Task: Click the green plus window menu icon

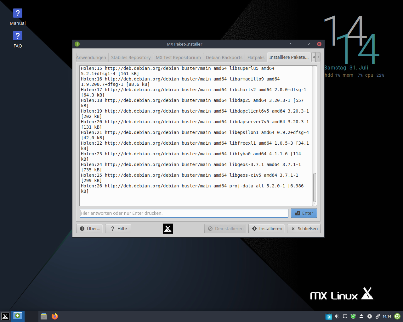Action: click(x=77, y=44)
